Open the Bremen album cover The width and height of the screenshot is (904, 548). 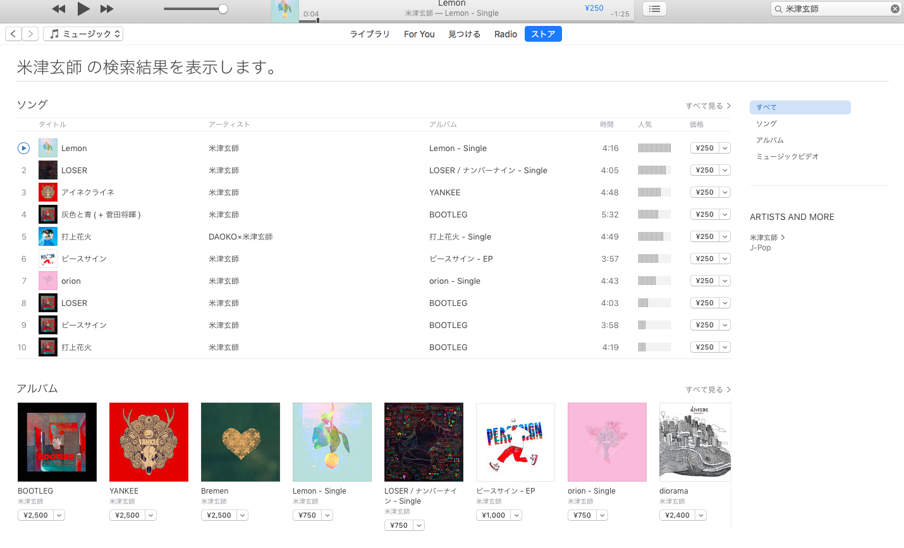click(240, 442)
